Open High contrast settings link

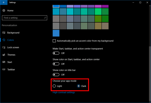[64, 93]
